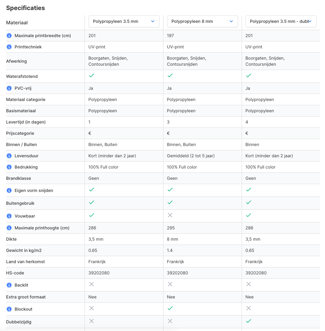Click Dubbelzijdig checkmark in third column
This screenshot has width=325, height=331.
(249, 321)
